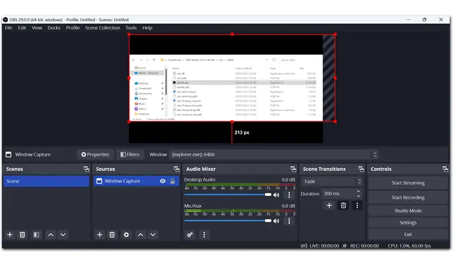453x263 pixels.
Task: Click Window Capture icon in source toolbar
Action: pyautogui.click(x=8, y=154)
